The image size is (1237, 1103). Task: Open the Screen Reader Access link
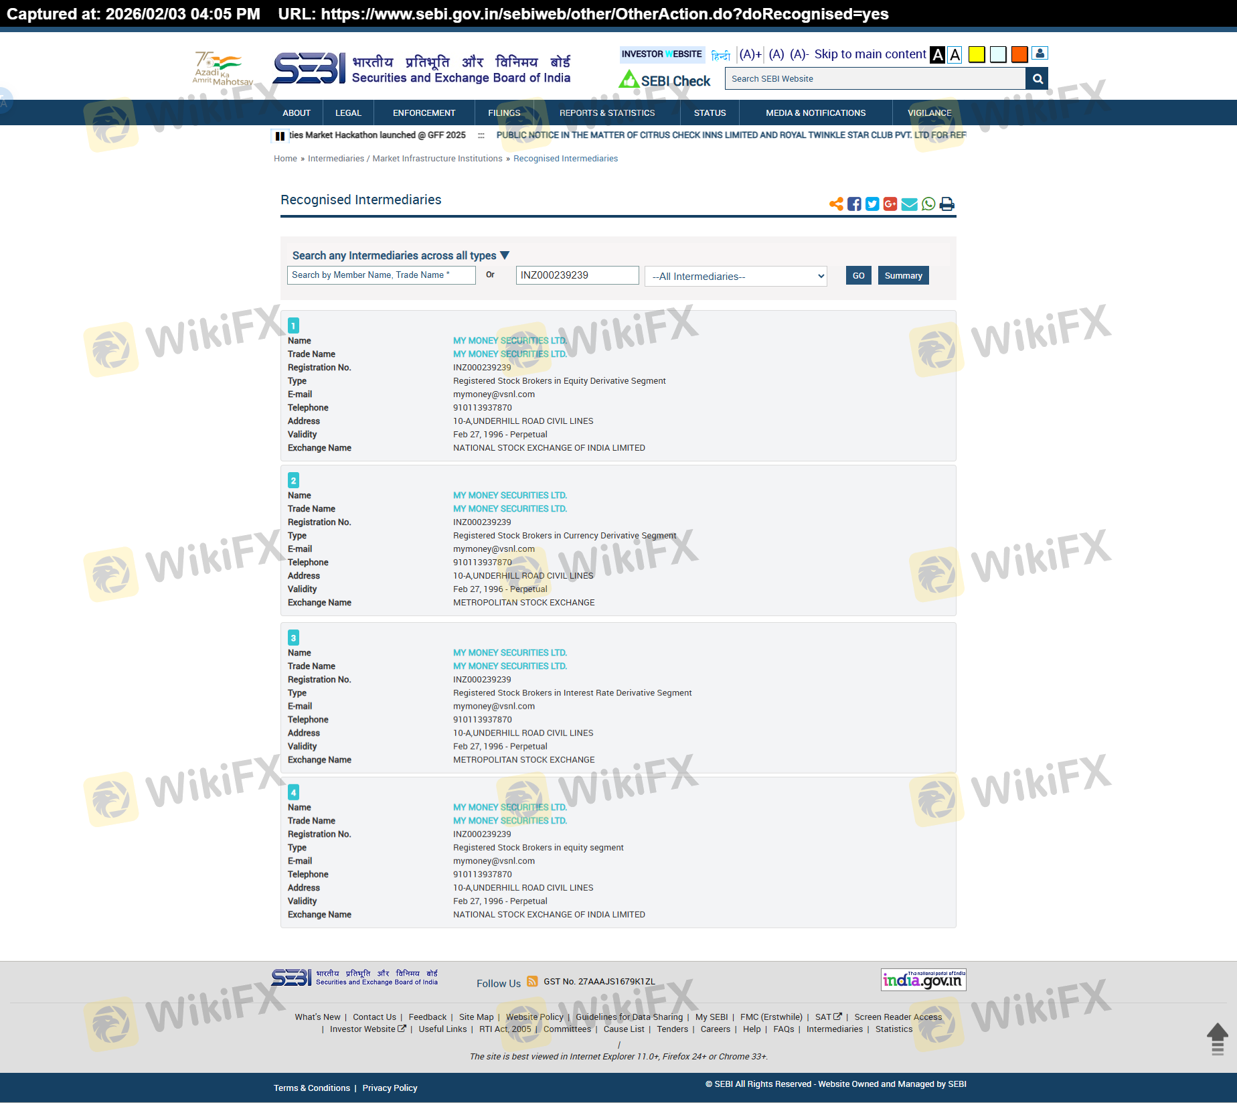(x=898, y=1017)
